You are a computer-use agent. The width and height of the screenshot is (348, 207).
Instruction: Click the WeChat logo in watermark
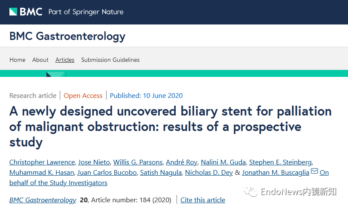coord(251,192)
